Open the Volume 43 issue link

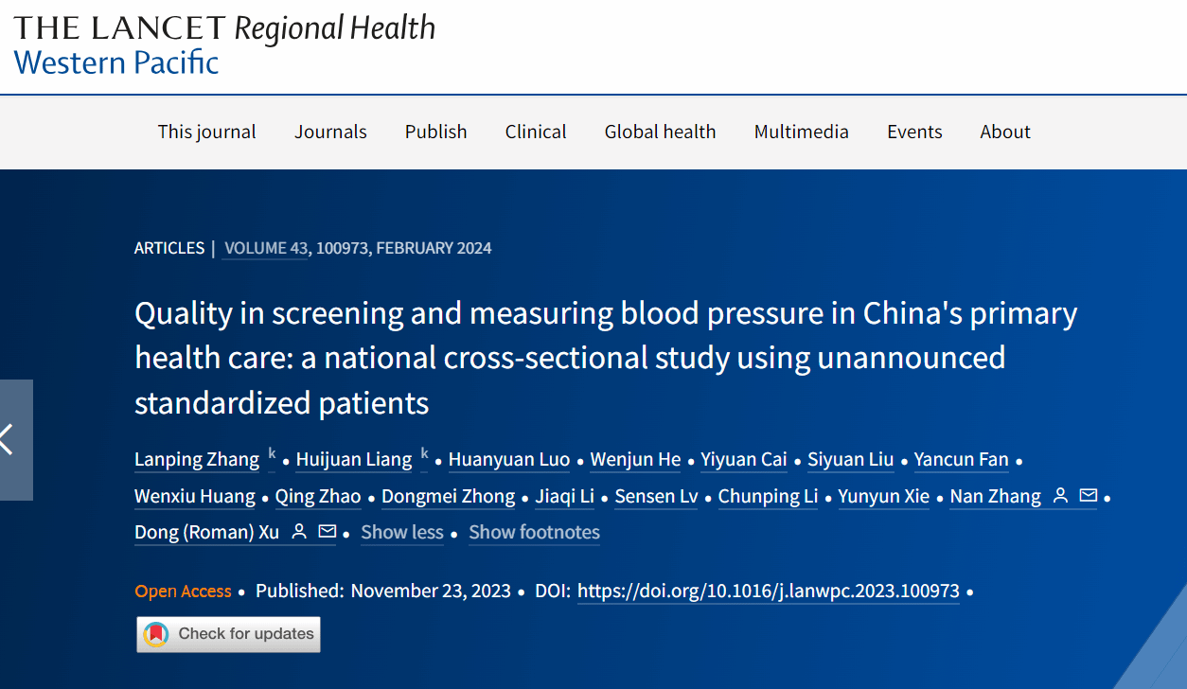266,248
